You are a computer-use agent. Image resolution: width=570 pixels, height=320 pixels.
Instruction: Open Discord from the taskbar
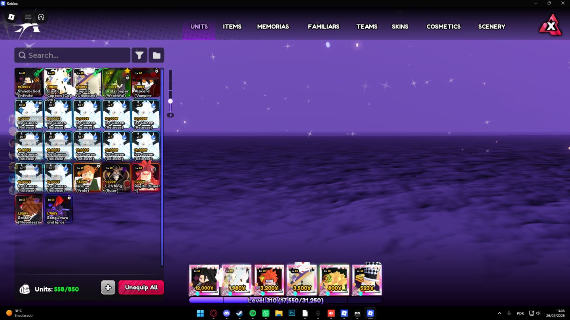pos(226,313)
